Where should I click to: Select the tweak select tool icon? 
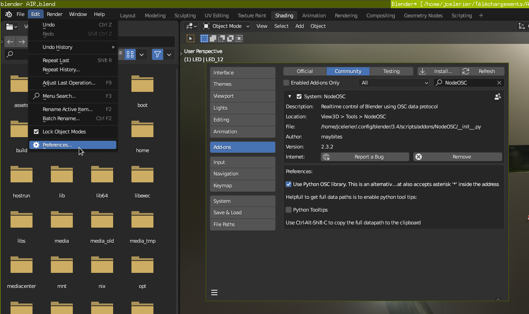pyautogui.click(x=191, y=38)
